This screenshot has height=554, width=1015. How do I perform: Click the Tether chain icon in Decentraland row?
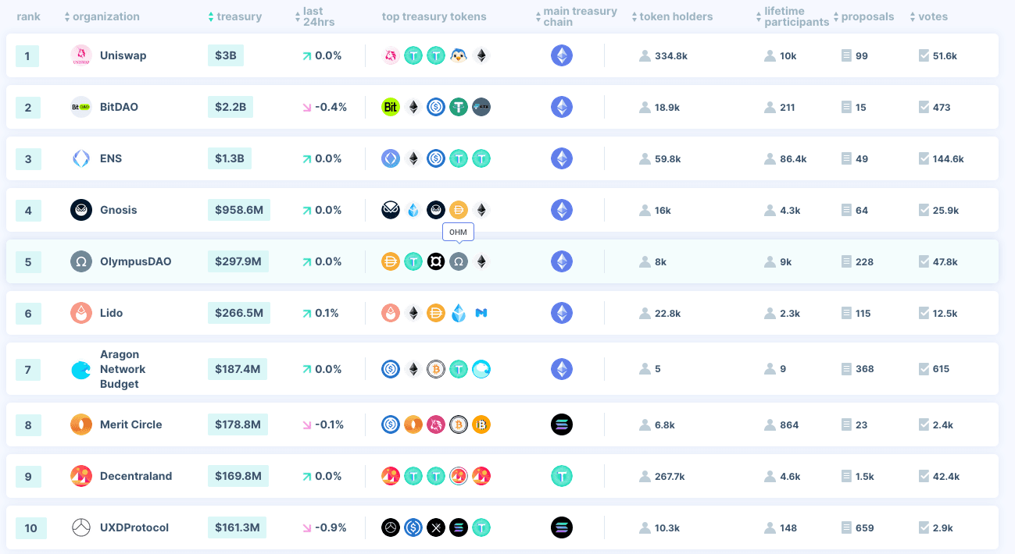[562, 476]
